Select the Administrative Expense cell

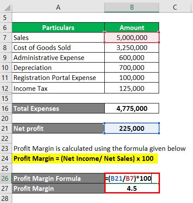(x=58, y=57)
